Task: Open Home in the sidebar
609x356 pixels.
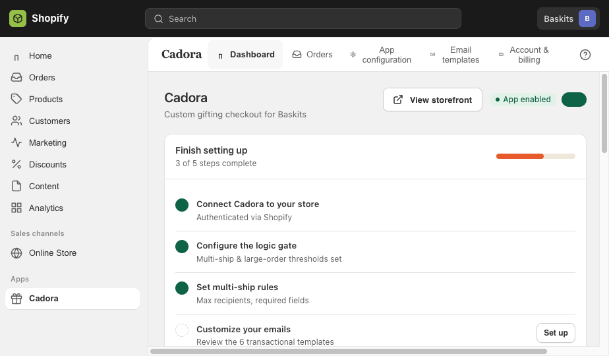Action: [72, 56]
